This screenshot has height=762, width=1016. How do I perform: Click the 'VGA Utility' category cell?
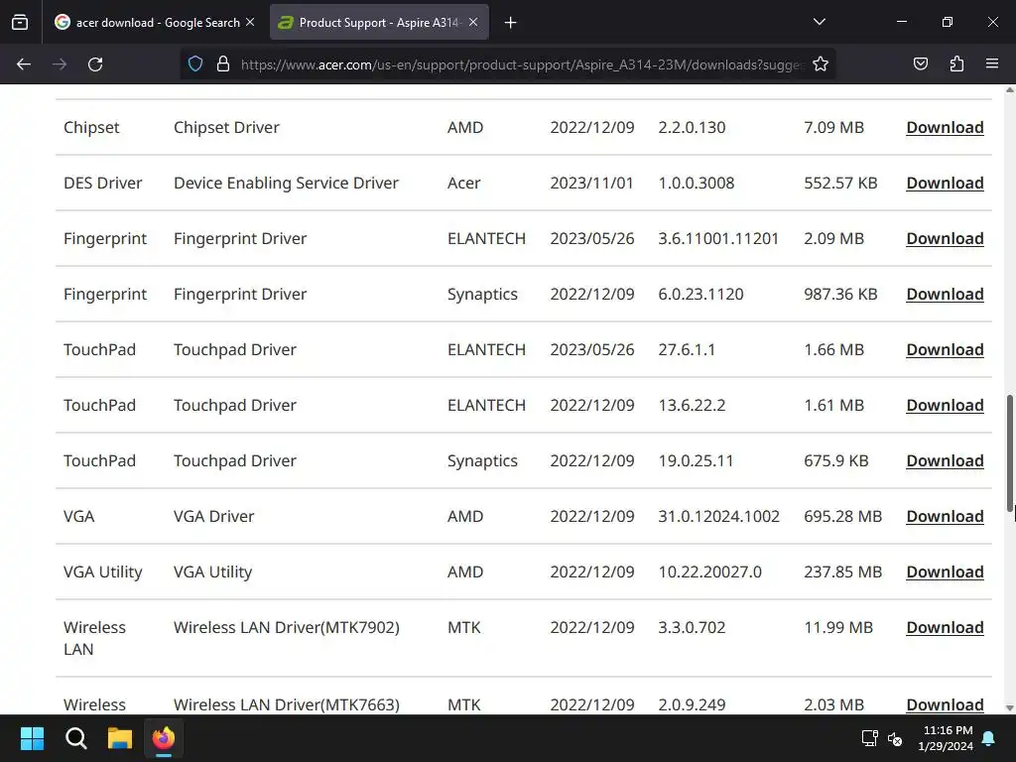[102, 572]
